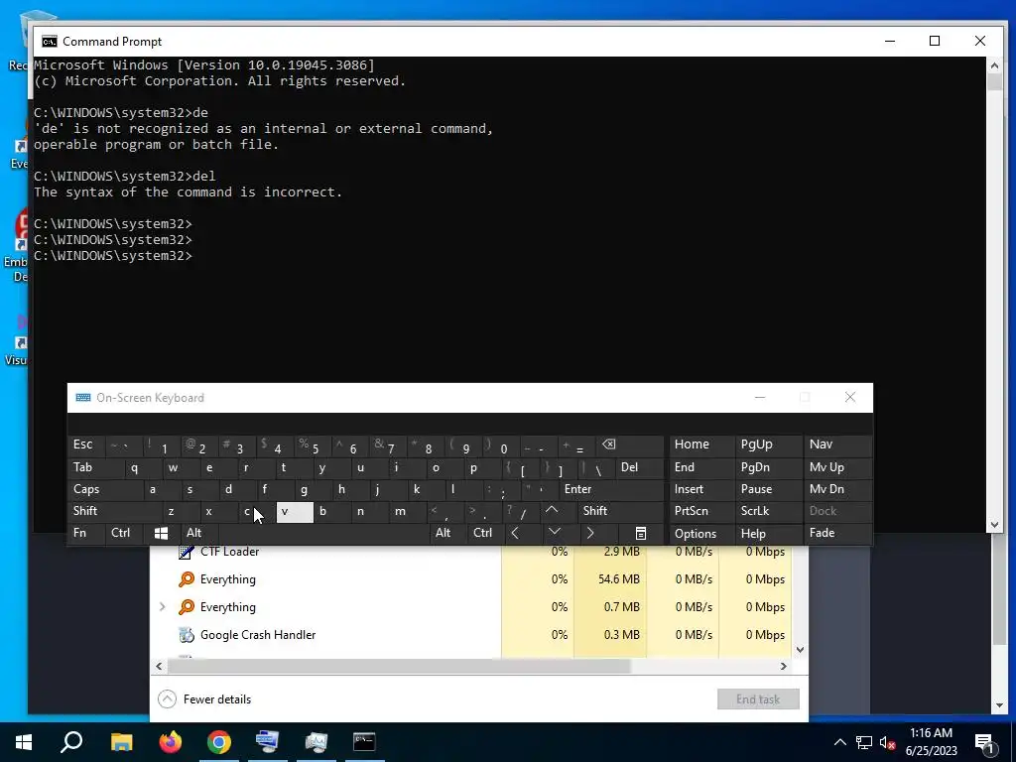Tap the highlighted v key
This screenshot has height=762, width=1016.
pyautogui.click(x=295, y=512)
